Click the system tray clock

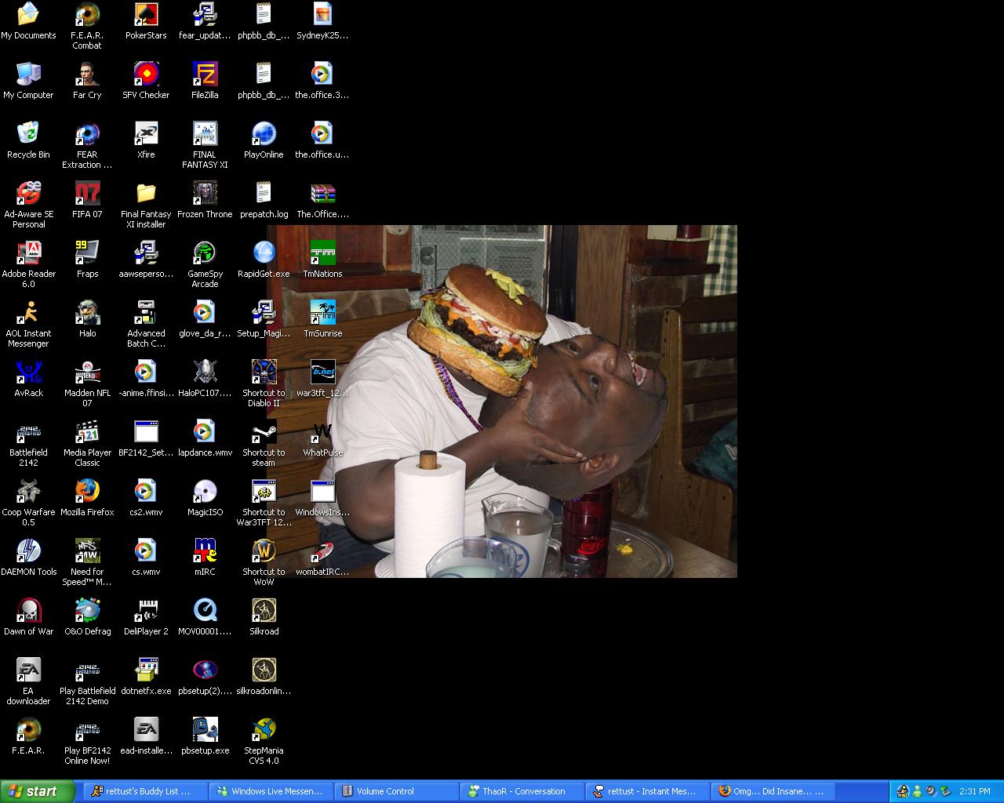(974, 791)
